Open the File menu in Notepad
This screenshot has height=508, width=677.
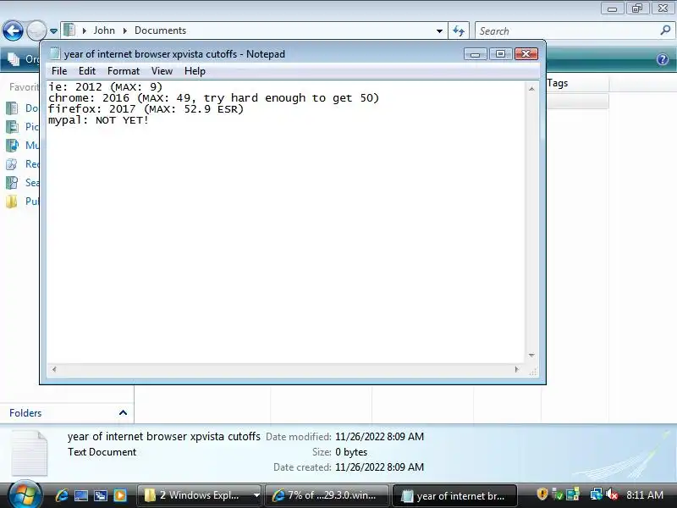tap(59, 71)
